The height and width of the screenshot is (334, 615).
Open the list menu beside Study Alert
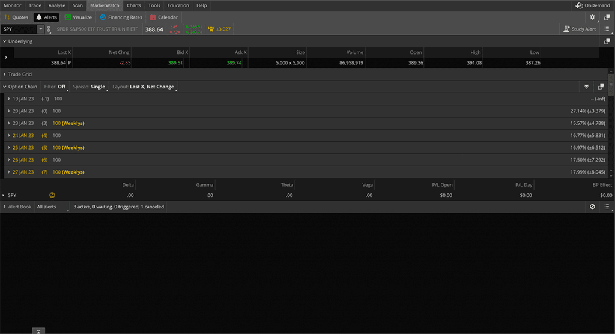[607, 29]
